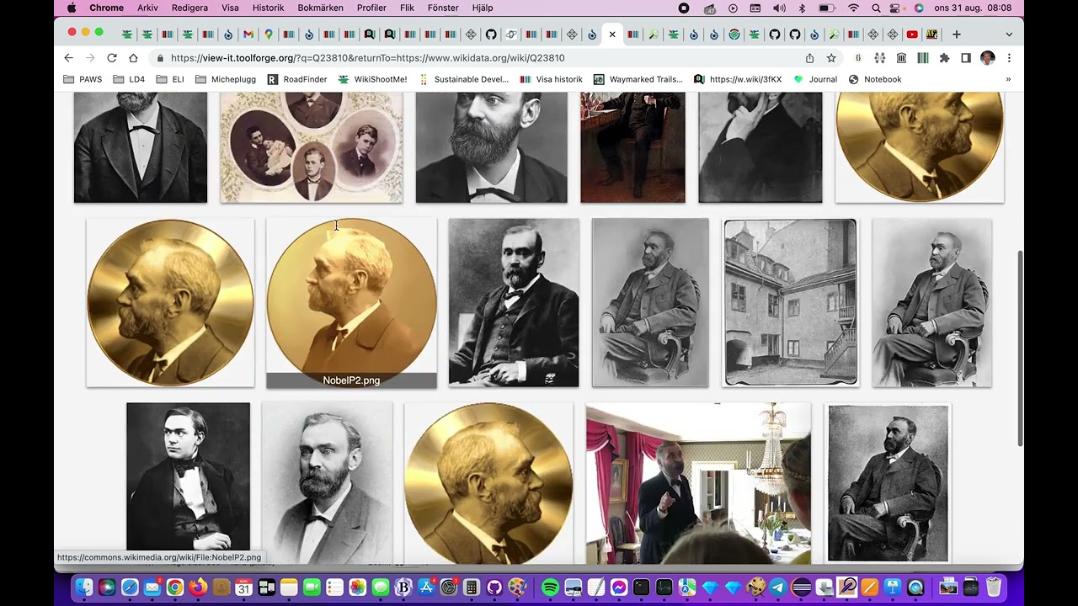Open Spotify from the Dock
The height and width of the screenshot is (606, 1078).
click(550, 587)
